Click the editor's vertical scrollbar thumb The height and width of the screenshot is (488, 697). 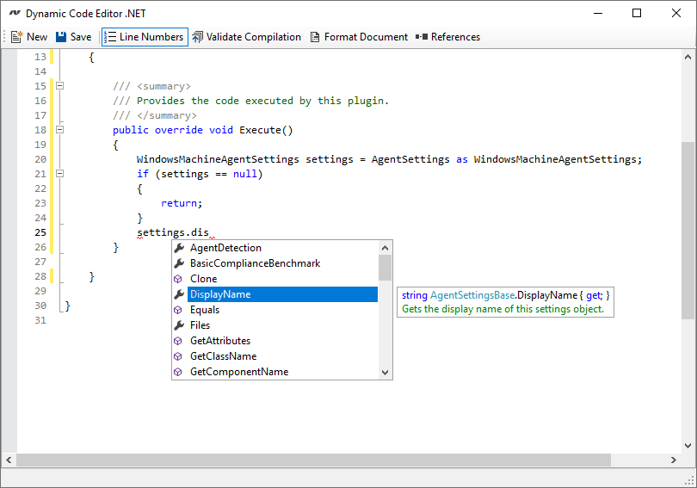click(x=688, y=230)
